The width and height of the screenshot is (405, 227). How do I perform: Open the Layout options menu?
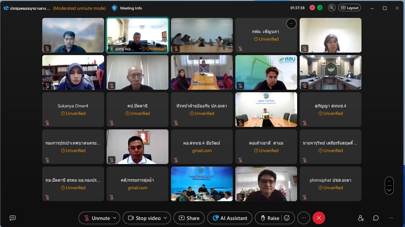349,8
